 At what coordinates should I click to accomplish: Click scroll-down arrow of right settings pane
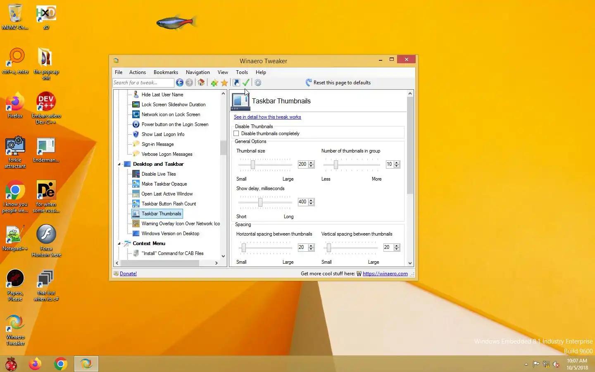[410, 263]
